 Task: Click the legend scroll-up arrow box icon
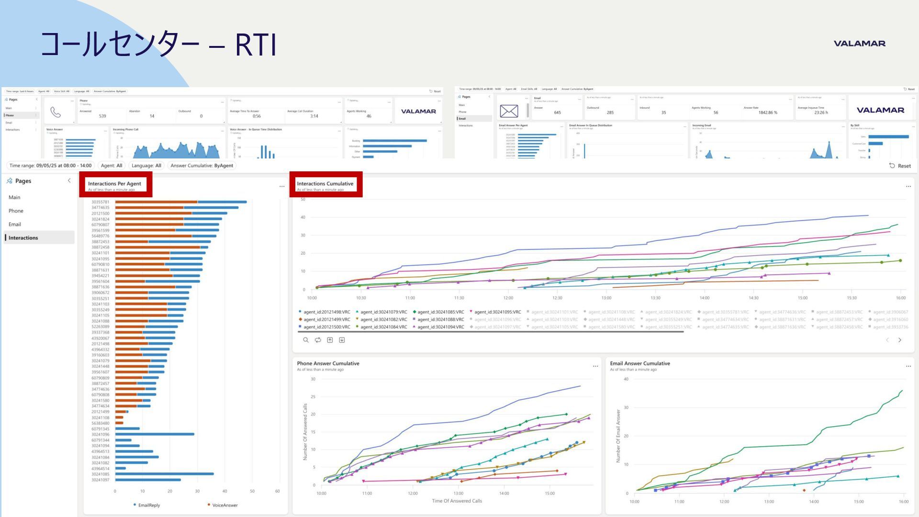[330, 340]
